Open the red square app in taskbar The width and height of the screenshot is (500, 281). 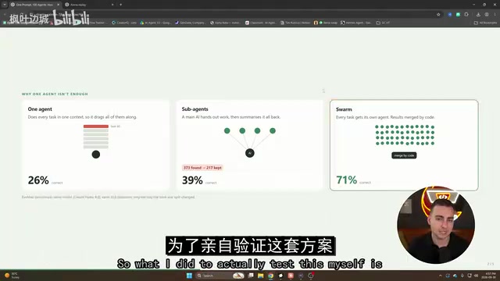click(291, 276)
